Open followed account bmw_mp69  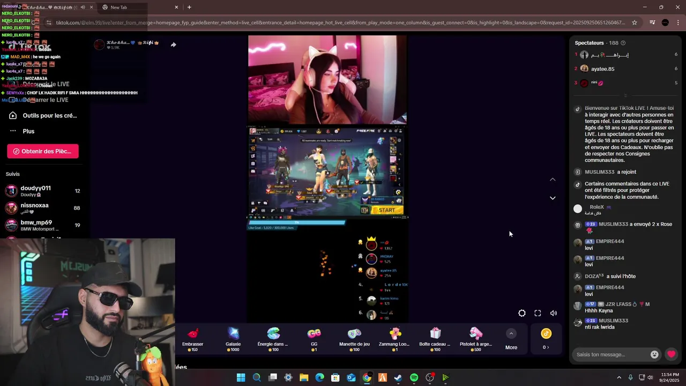(43, 225)
